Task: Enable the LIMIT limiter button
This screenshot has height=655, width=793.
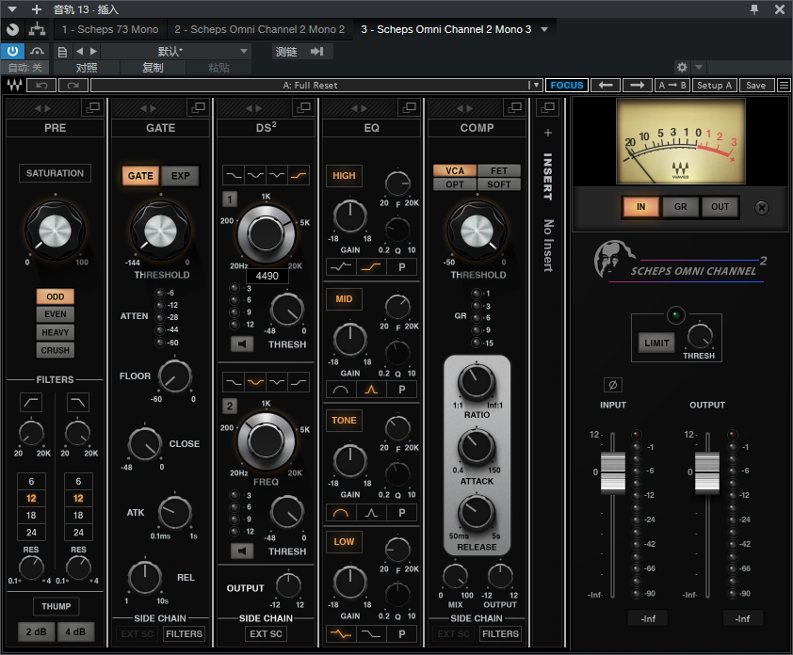Action: 656,343
